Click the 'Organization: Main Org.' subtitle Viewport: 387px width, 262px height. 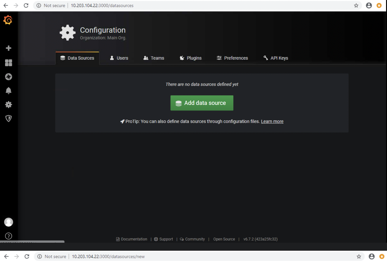coord(103,38)
